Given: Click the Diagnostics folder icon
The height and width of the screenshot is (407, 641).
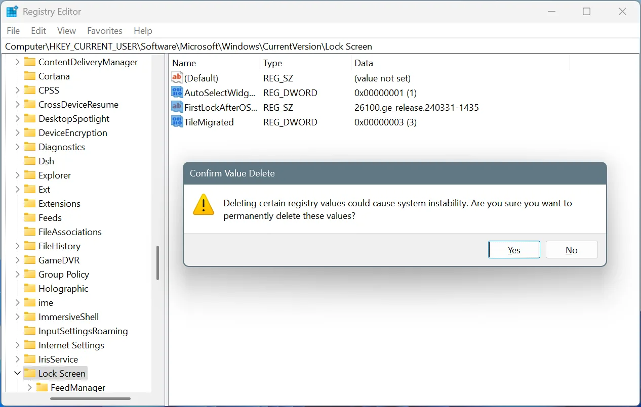Looking at the screenshot, I should (30, 147).
